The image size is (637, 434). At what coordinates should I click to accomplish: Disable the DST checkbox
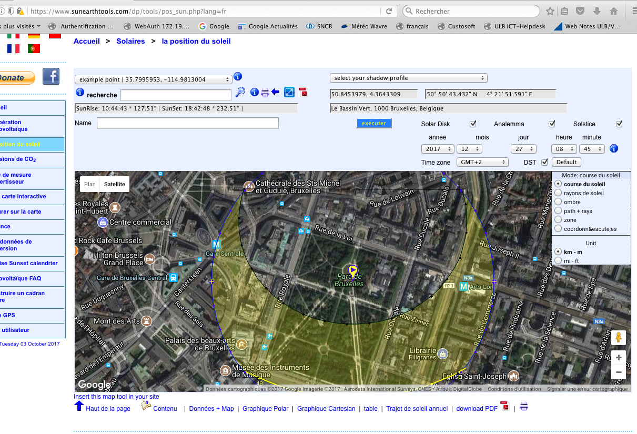pos(544,162)
